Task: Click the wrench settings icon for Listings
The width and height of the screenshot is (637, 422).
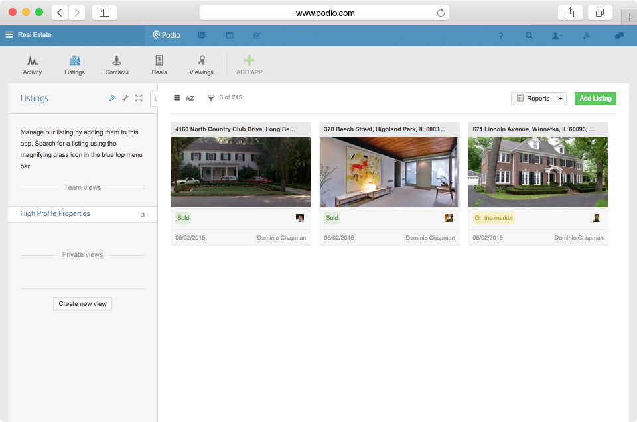Action: (125, 98)
